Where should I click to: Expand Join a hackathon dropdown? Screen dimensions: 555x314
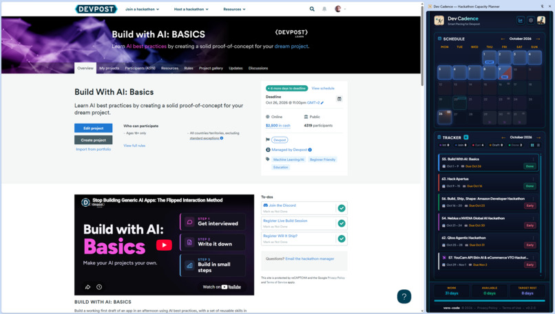[142, 9]
